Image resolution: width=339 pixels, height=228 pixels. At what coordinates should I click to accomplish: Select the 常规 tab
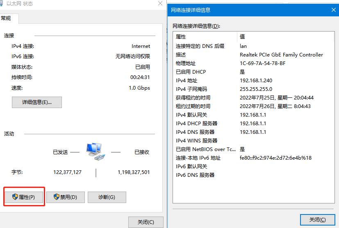pyautogui.click(x=7, y=18)
